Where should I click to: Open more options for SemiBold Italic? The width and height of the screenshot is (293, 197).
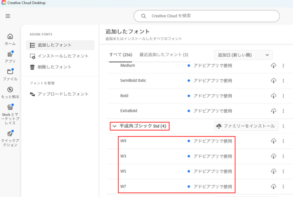pyautogui.click(x=283, y=81)
